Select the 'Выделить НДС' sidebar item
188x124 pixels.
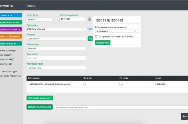click(7, 64)
